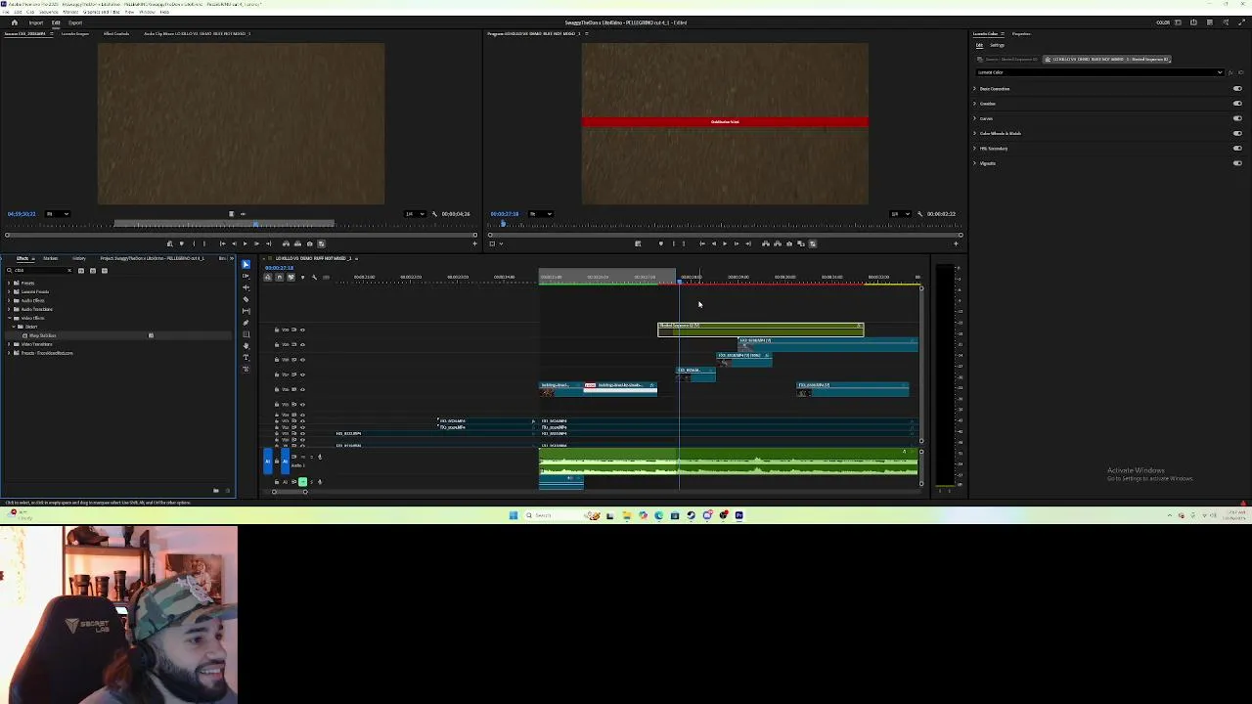The image size is (1252, 704).
Task: Toggle linked selection in timeline
Action: [291, 277]
